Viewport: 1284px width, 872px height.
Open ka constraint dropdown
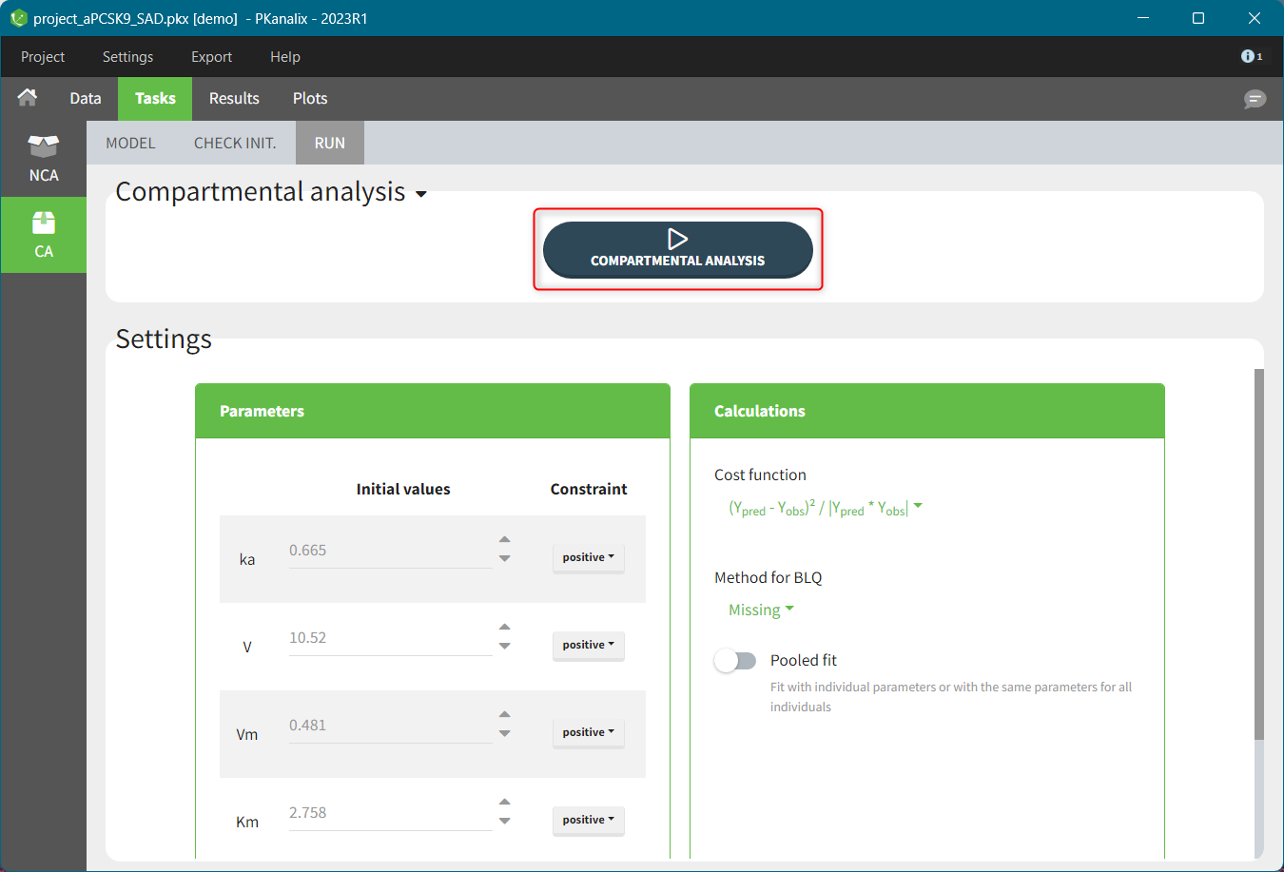(x=588, y=557)
